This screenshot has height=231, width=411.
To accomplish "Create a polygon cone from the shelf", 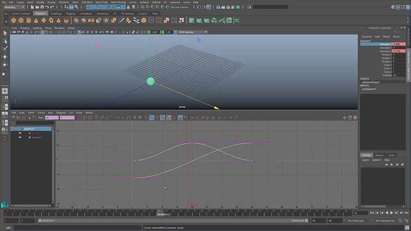I will pos(36,21).
